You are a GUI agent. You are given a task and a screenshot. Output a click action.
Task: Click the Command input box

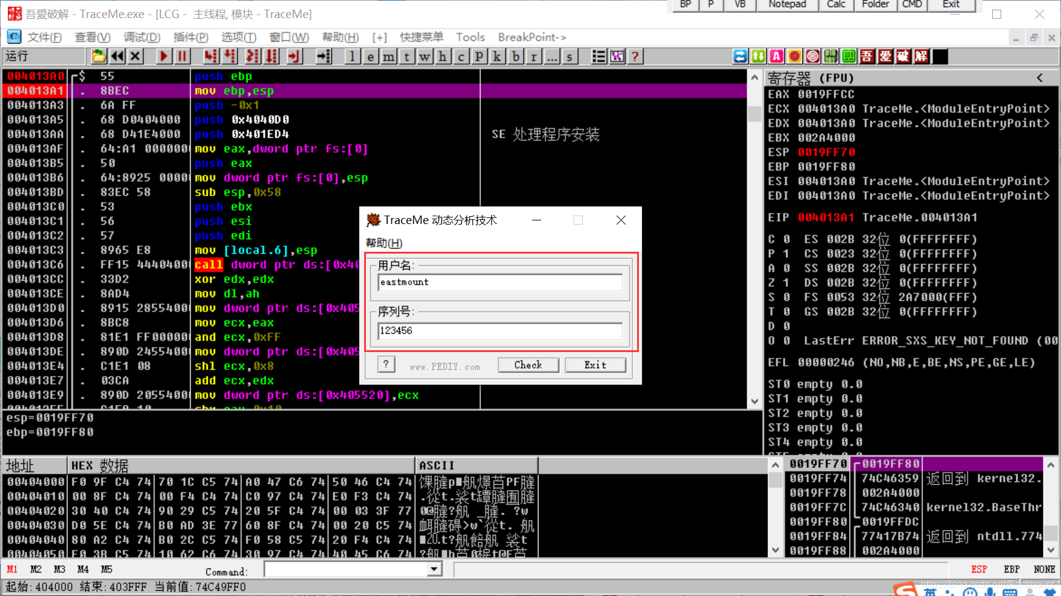(x=346, y=569)
